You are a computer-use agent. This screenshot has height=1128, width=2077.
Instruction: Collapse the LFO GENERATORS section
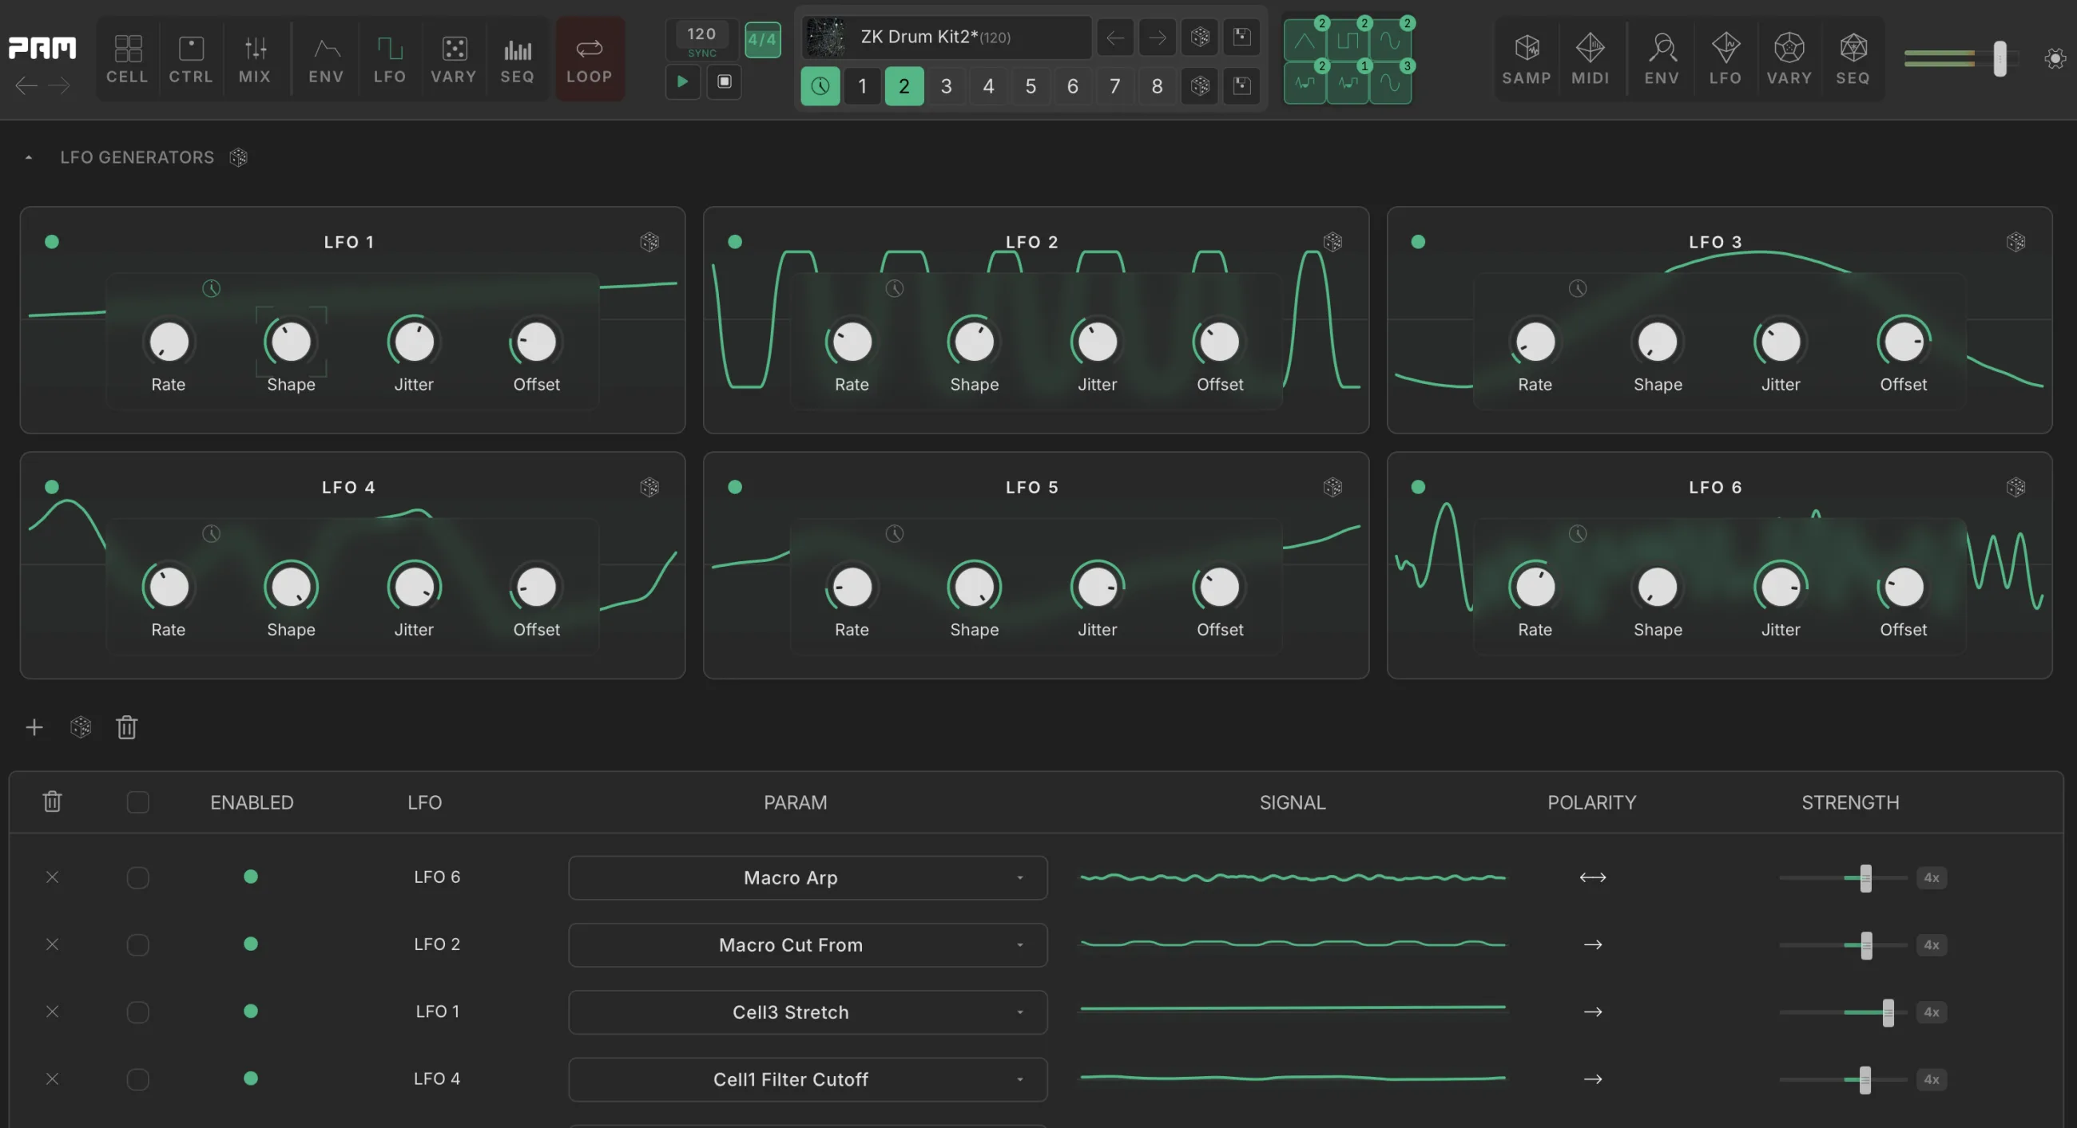29,158
